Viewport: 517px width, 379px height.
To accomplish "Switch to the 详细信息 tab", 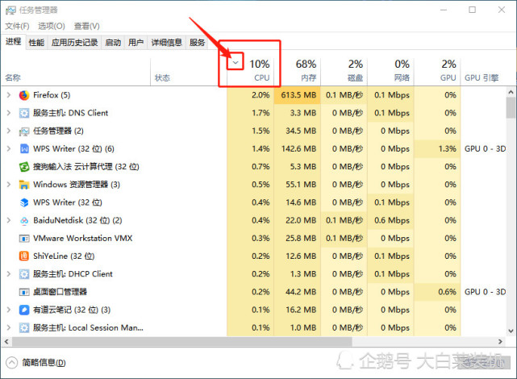I will point(166,43).
